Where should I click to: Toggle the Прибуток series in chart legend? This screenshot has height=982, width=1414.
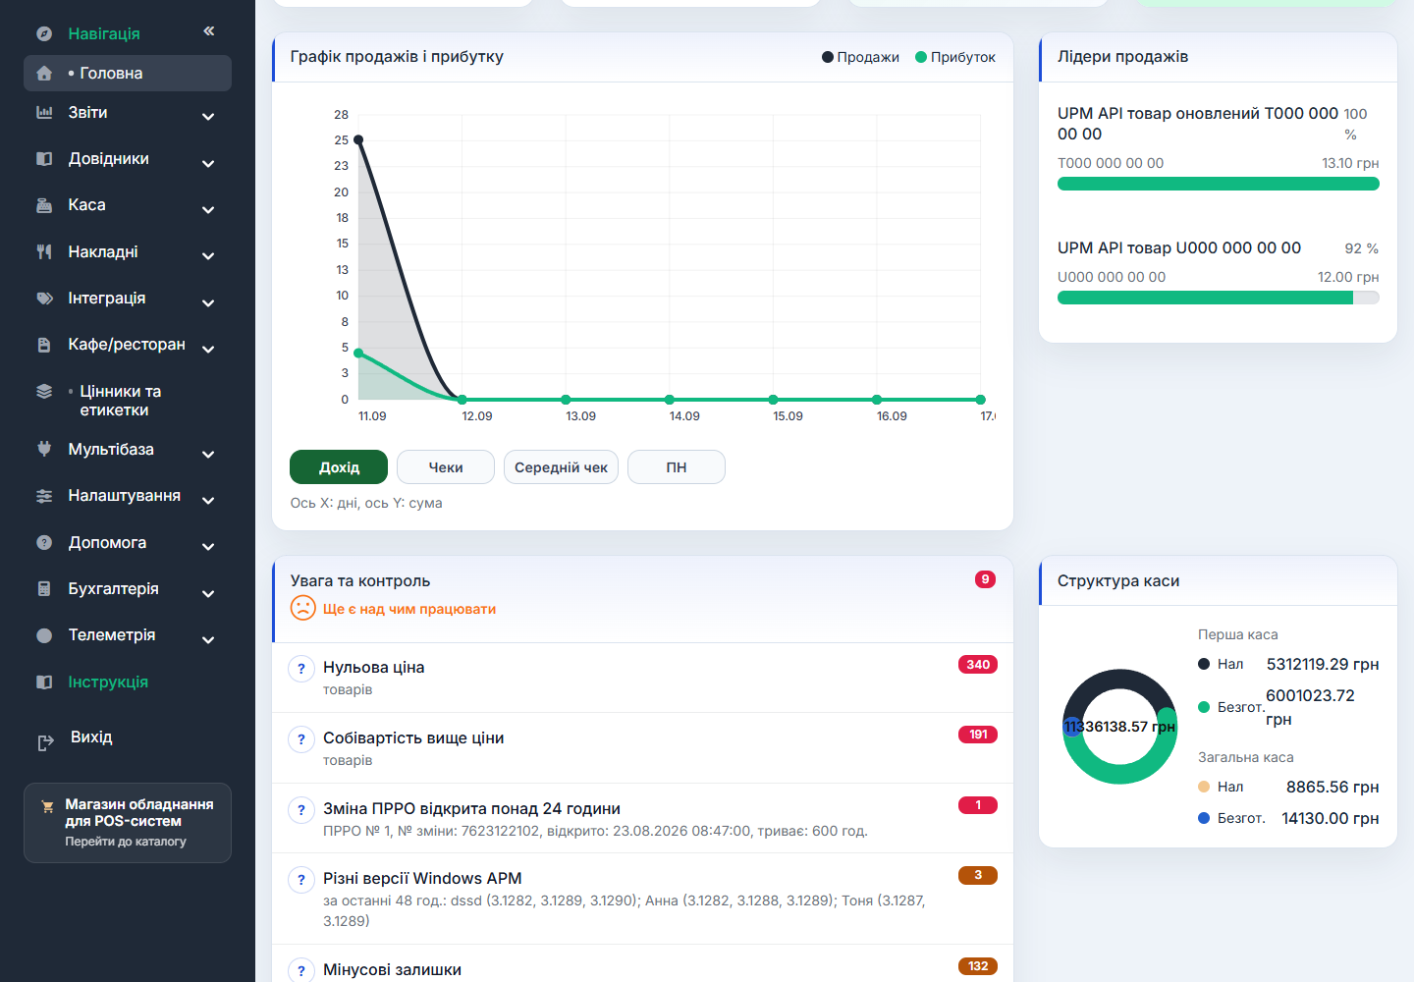955,57
